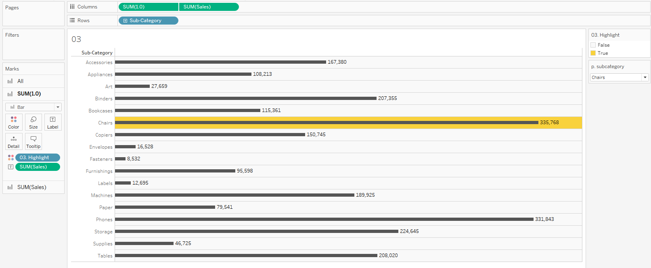Open the Size marks card

point(33,122)
